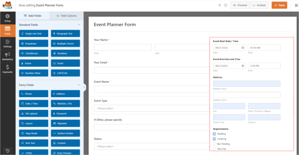Add a Date / Time field
This screenshot has height=155, width=299.
pos(34,103)
